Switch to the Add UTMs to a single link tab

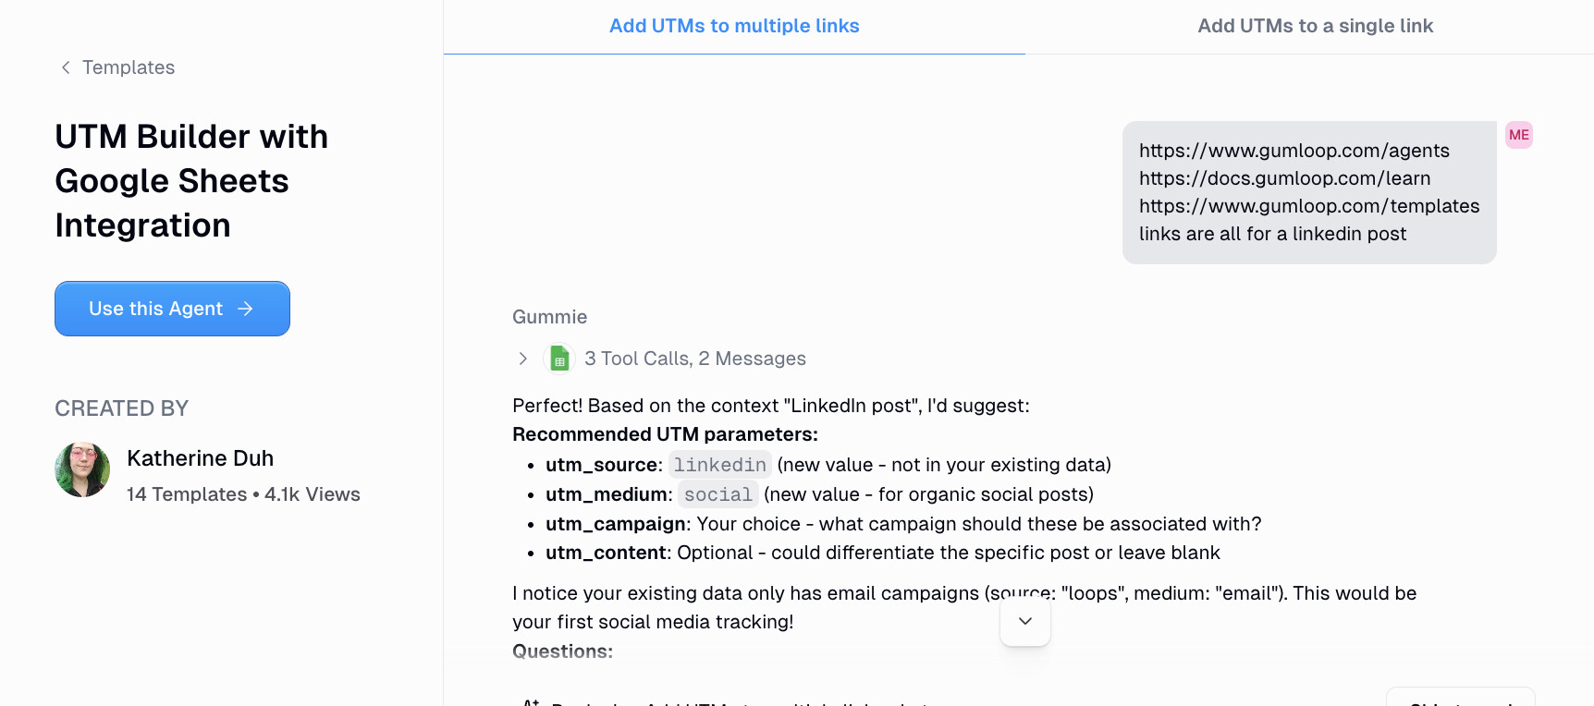tap(1315, 26)
